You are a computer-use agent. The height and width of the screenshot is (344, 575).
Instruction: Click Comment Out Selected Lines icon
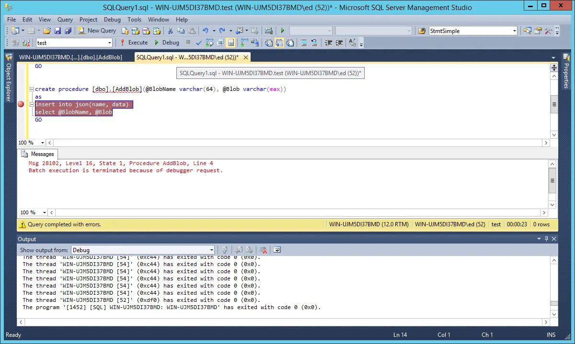pyautogui.click(x=303, y=43)
